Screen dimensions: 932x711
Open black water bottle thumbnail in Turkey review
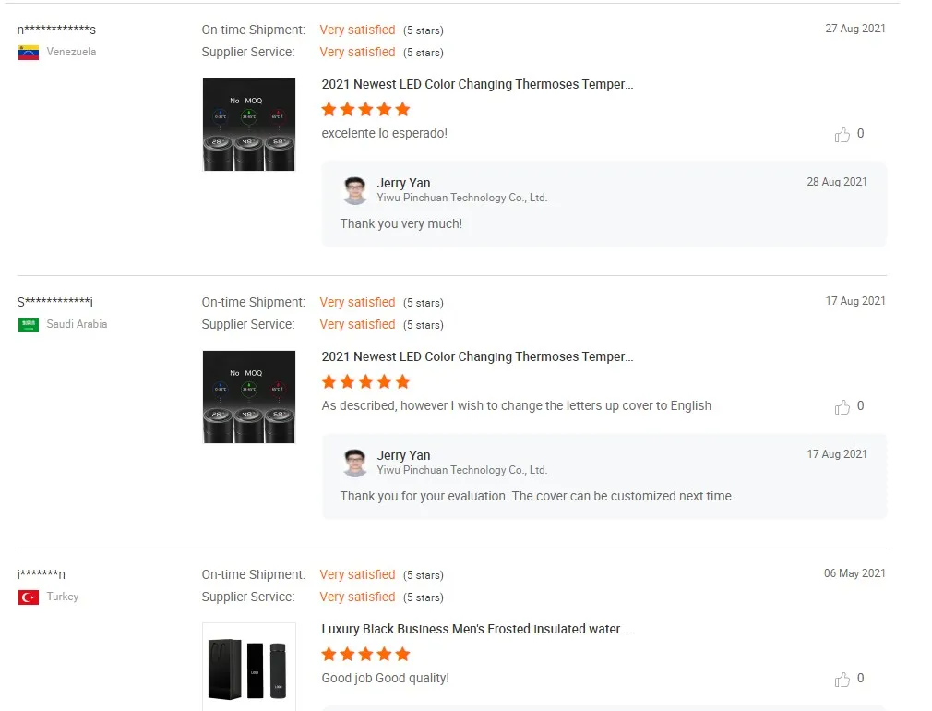(x=248, y=668)
